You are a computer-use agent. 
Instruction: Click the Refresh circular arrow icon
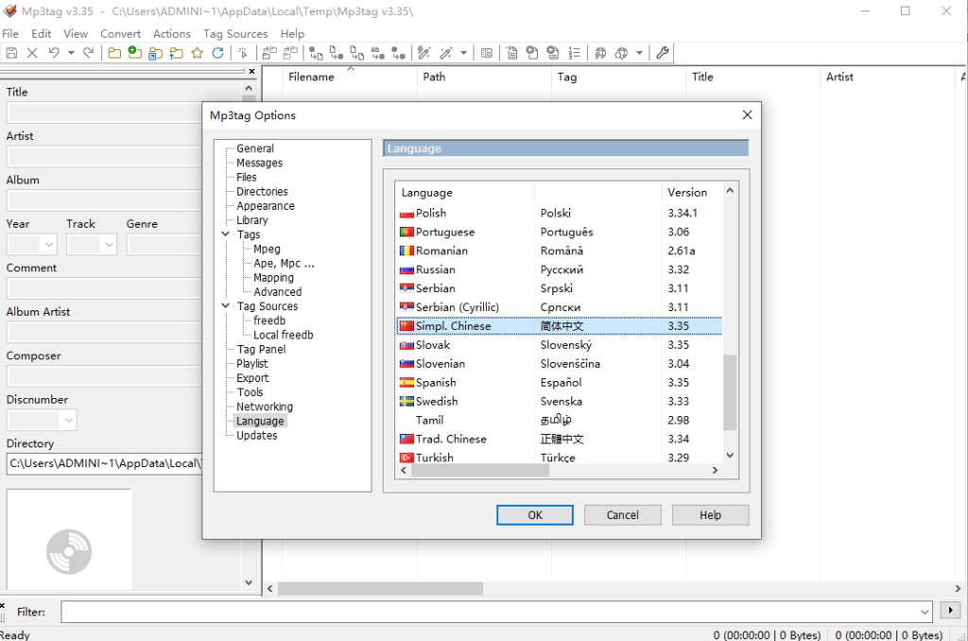(217, 53)
